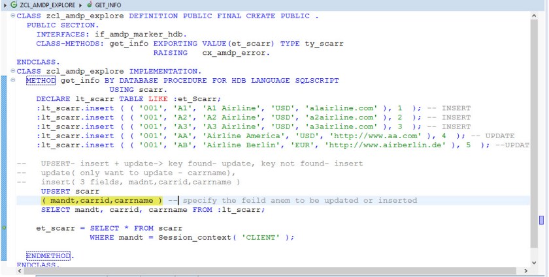The image size is (549, 277).
Task: Click the scroll down arrow of vertical scrollbar
Action: coord(533,263)
